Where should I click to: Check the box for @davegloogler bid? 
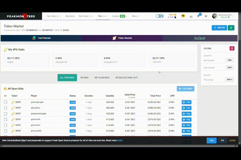[x=6, y=102]
